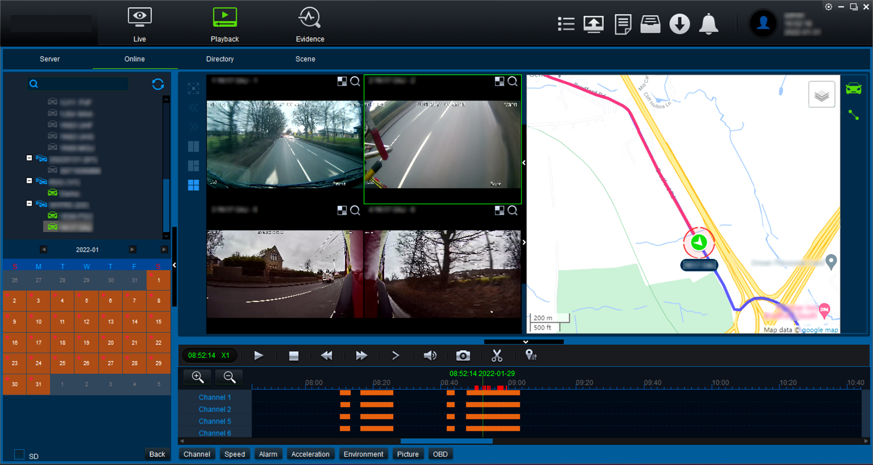Go to next month in the calendar
The image size is (873, 465).
[x=132, y=250]
